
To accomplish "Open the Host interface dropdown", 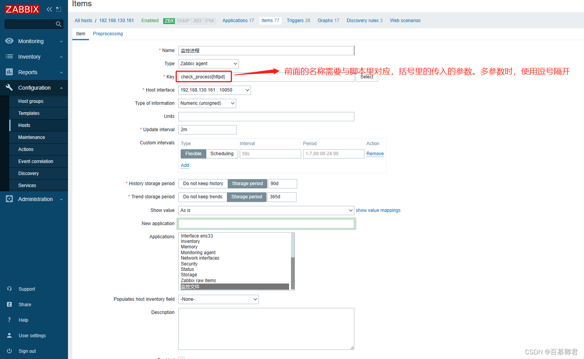I will 214,90.
